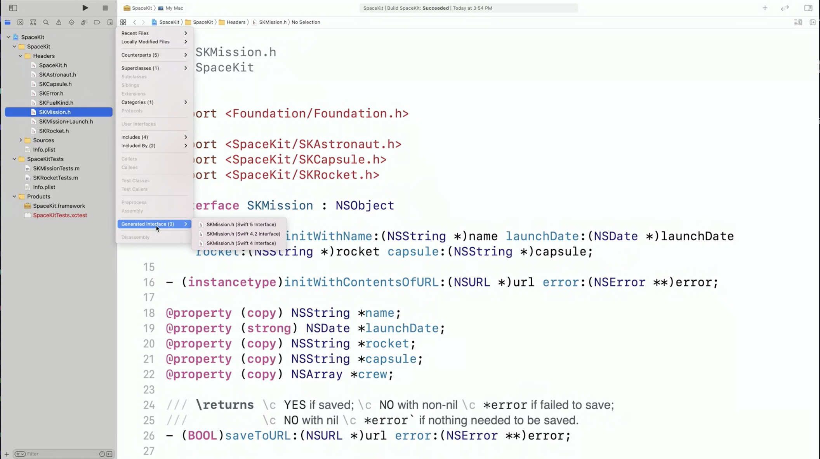Click the SpaceKit scheme selector
The width and height of the screenshot is (820, 459).
tap(138, 8)
